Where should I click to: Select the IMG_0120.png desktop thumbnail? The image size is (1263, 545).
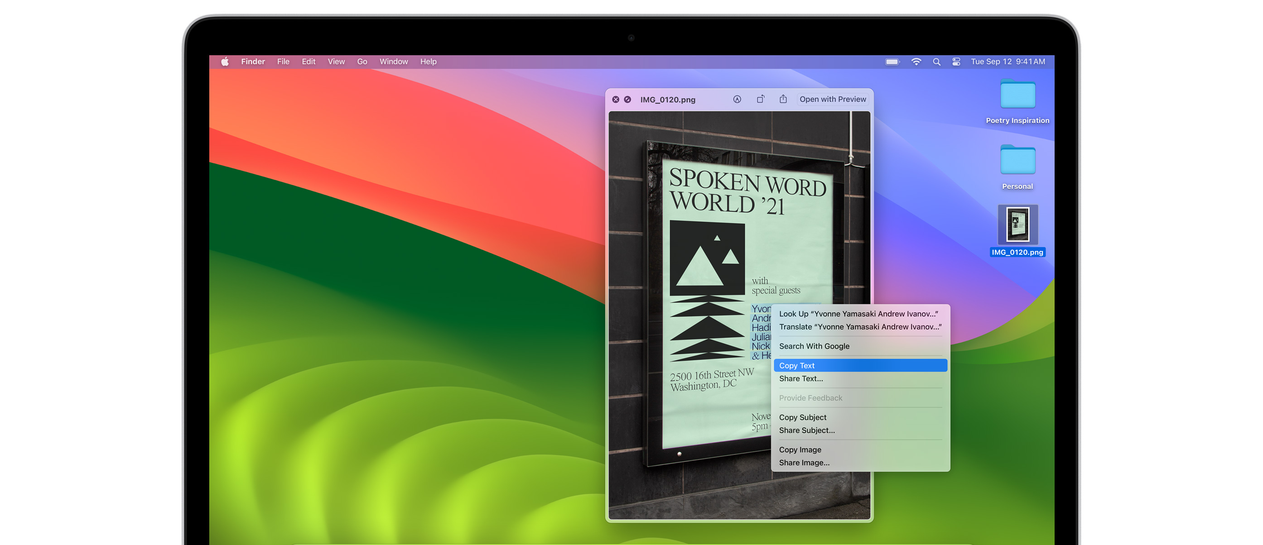pyautogui.click(x=1017, y=225)
